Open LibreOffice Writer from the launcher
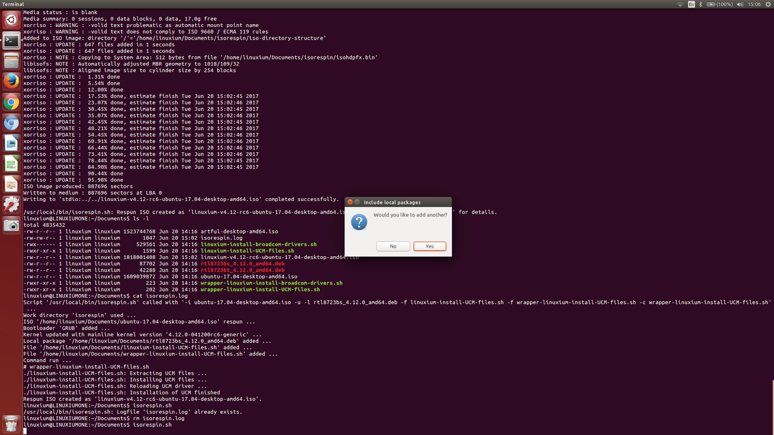The height and width of the screenshot is (435, 774). (11, 143)
